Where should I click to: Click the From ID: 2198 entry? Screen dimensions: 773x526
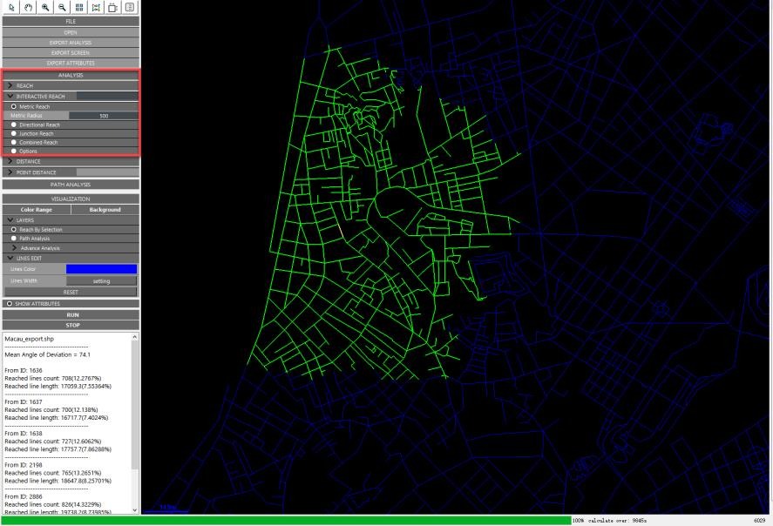[24, 465]
